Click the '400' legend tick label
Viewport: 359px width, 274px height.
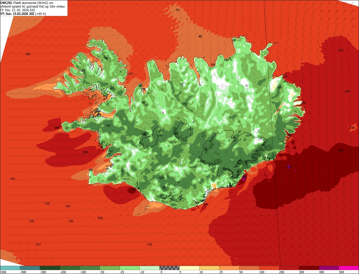coord(321,272)
